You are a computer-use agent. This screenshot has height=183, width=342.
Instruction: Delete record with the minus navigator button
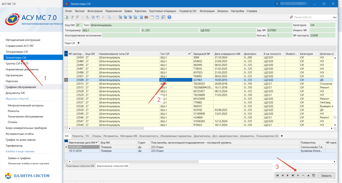(x=303, y=175)
